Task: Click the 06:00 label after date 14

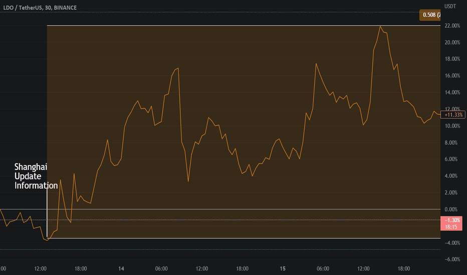Action: click(x=161, y=269)
